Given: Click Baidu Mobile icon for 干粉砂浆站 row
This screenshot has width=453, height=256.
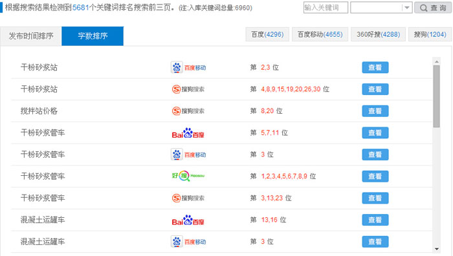Looking at the screenshot, I should 188,67.
